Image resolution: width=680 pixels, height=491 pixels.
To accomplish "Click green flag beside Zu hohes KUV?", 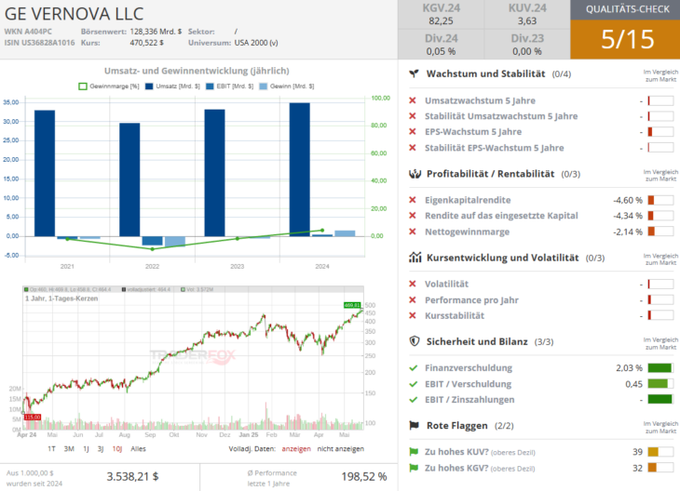I will pyautogui.click(x=414, y=452).
